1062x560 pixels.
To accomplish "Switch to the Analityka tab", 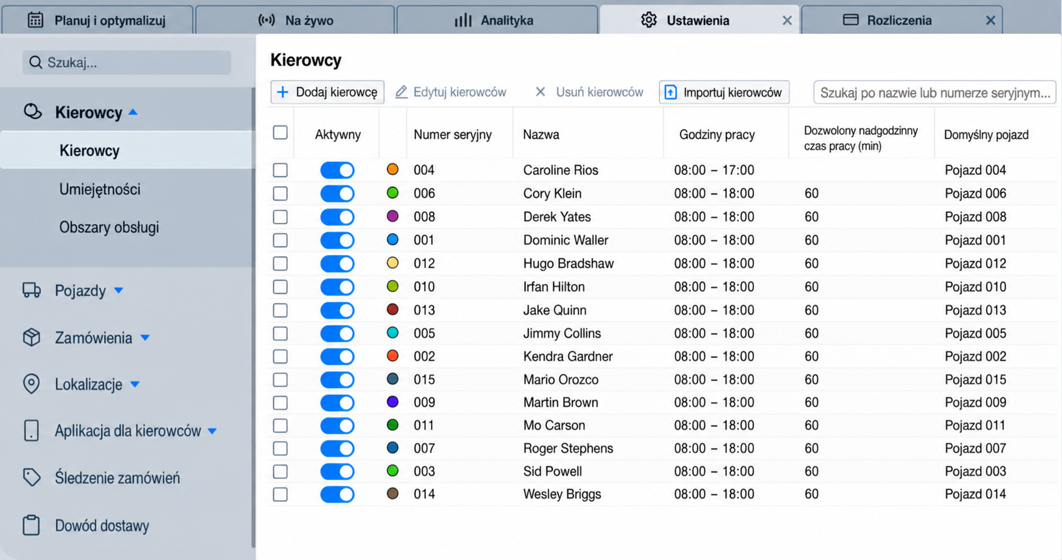I will pos(497,20).
